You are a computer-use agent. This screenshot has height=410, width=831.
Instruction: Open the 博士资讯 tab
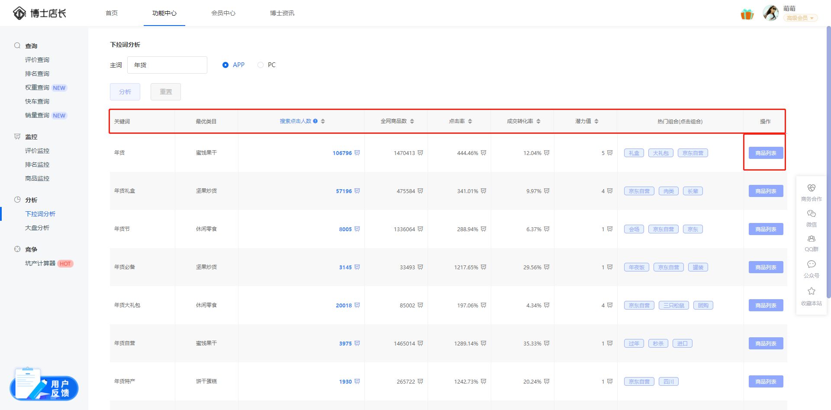point(282,13)
